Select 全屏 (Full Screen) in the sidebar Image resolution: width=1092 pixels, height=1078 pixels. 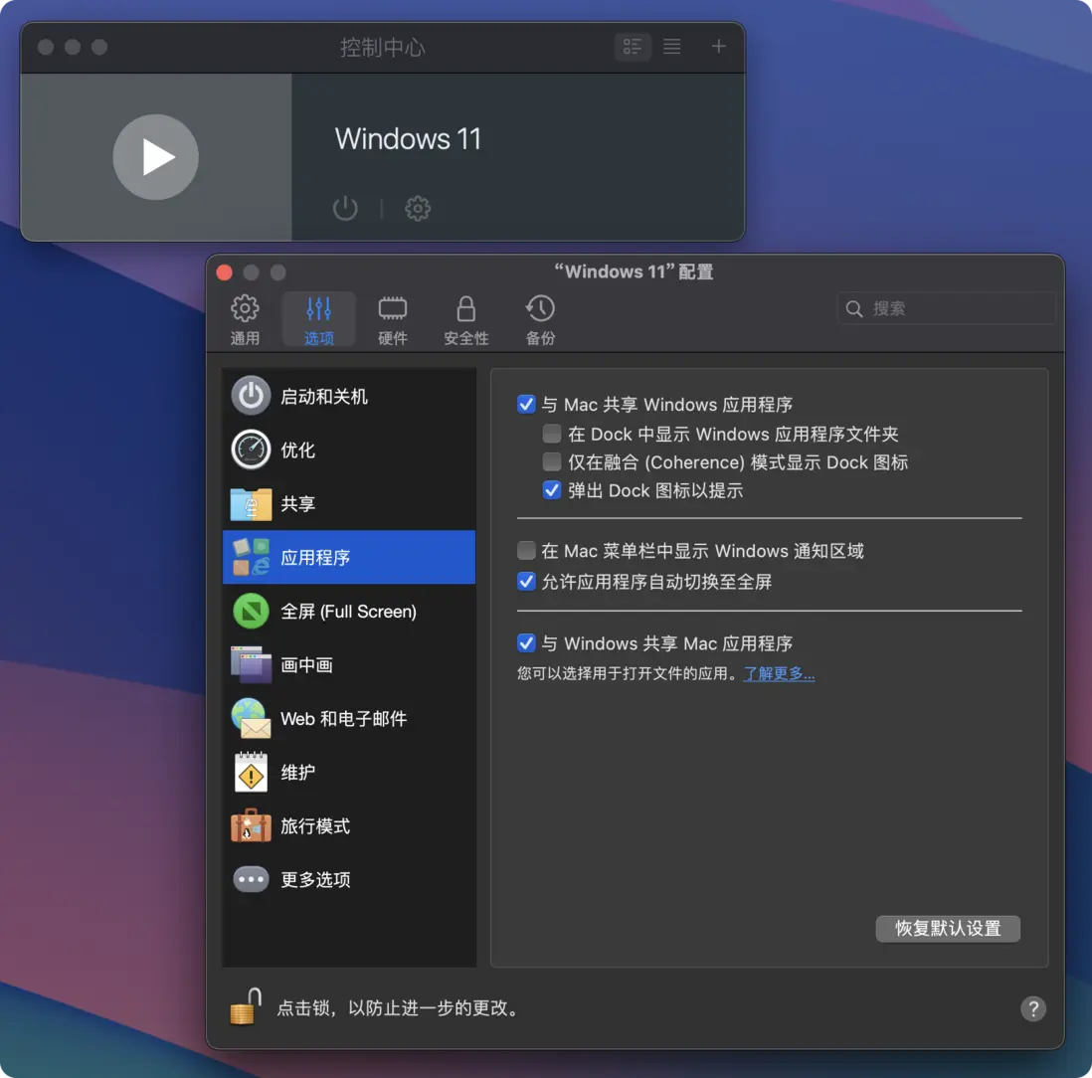(x=349, y=611)
